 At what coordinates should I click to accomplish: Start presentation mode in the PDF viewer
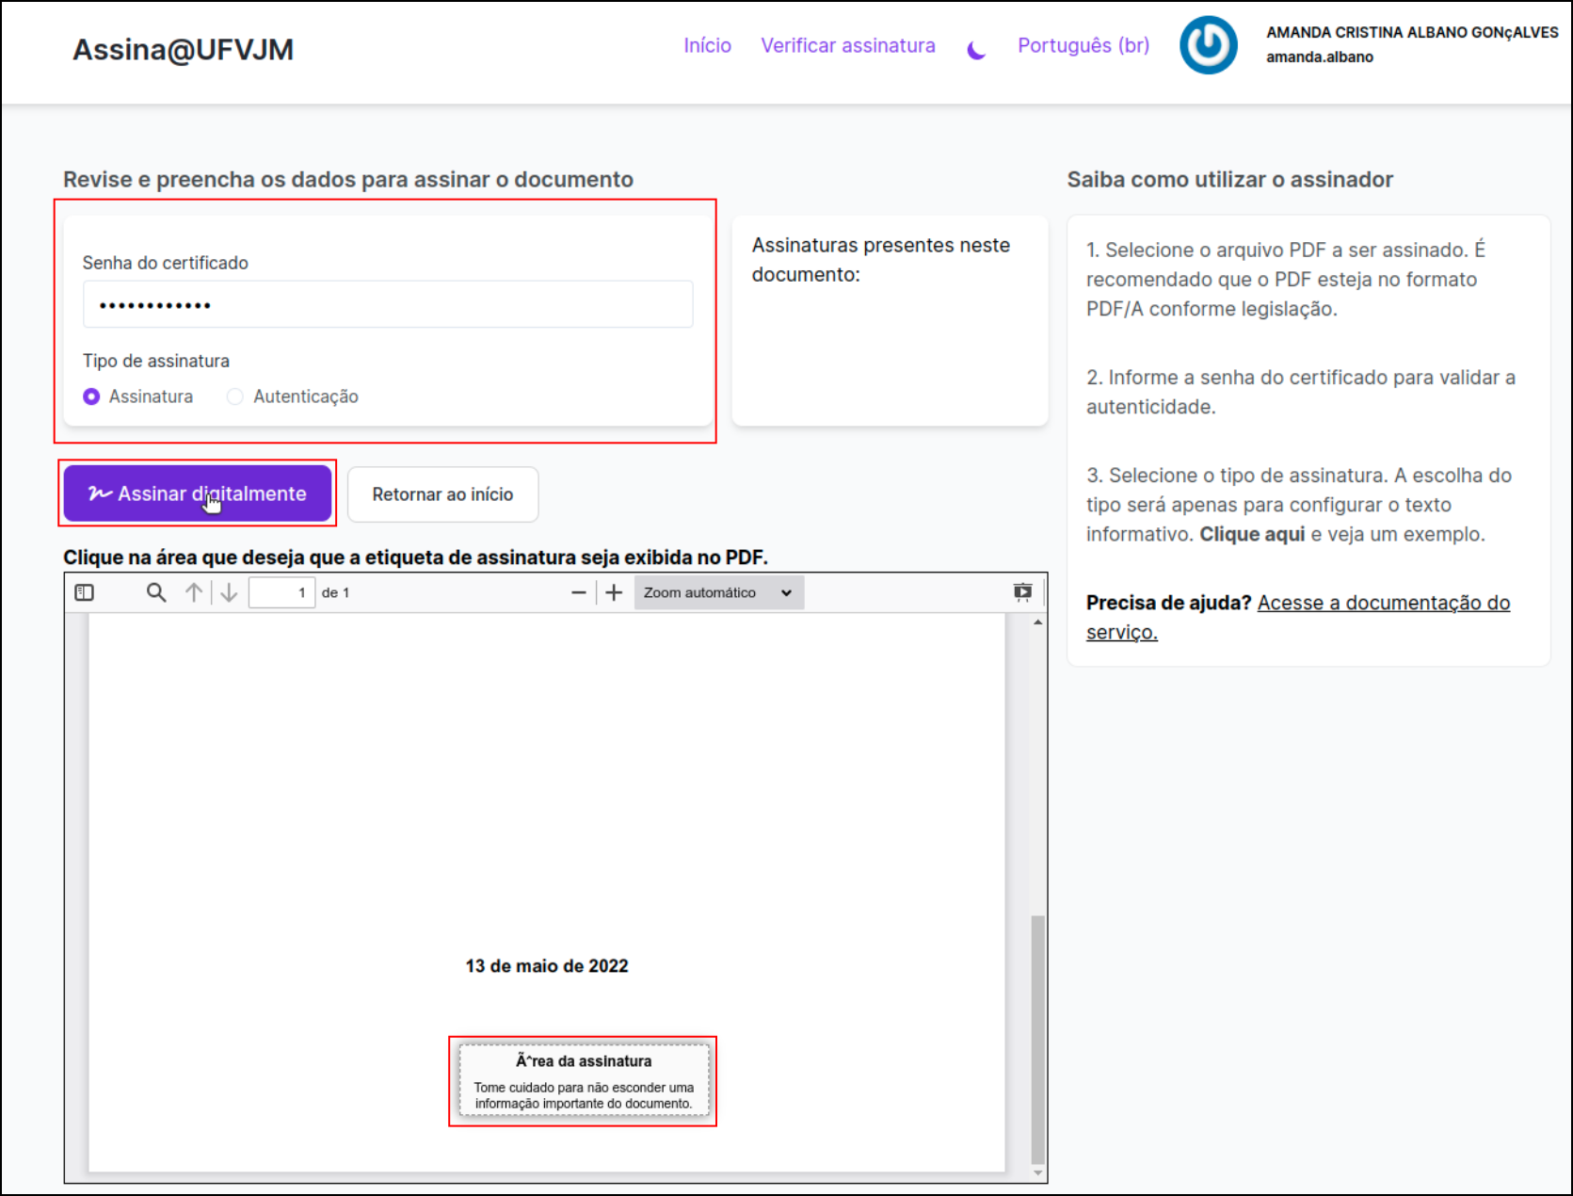point(1022,592)
